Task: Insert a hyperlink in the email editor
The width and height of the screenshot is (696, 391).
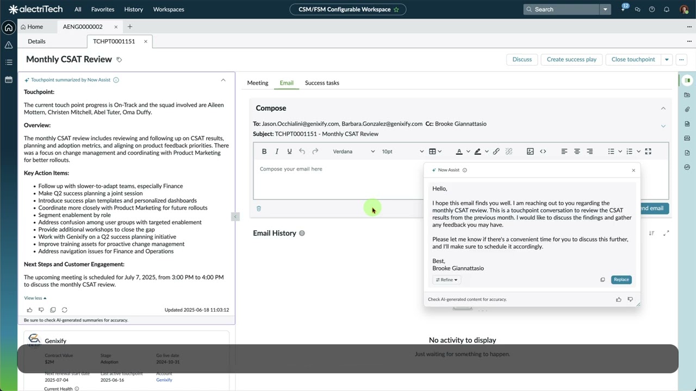Action: (496, 151)
